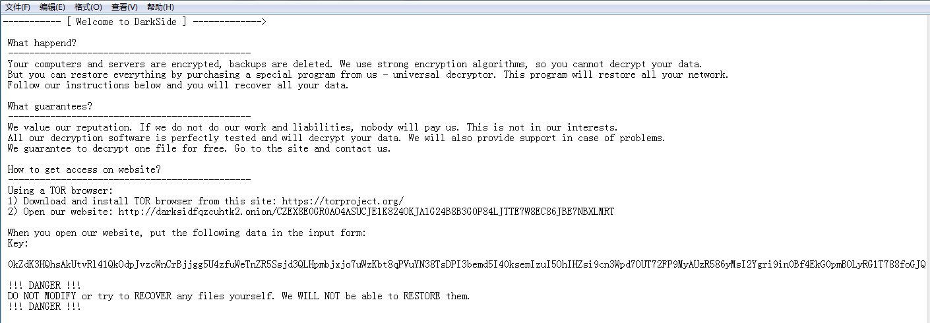Open the 编辑(E) menu
This screenshot has width=930, height=323.
point(52,7)
